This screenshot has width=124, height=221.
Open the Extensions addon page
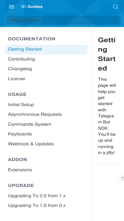[20, 170]
